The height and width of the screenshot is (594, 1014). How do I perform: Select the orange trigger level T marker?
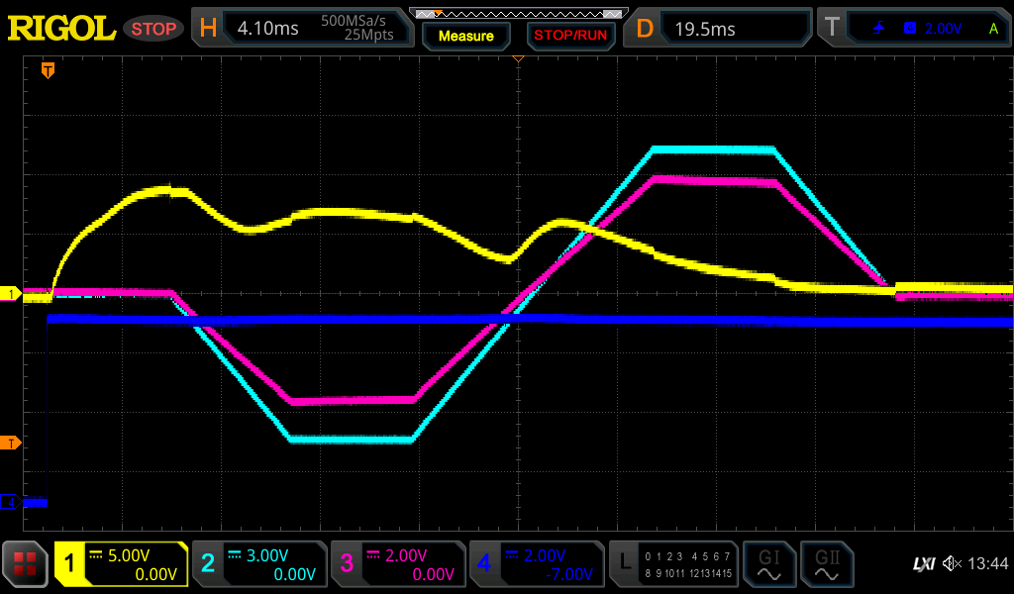[11, 443]
